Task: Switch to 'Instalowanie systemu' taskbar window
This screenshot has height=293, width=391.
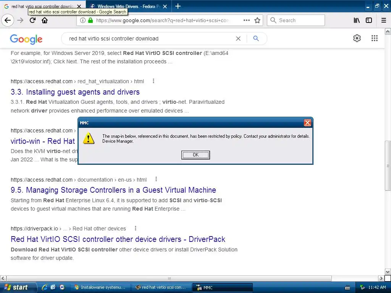Action: pos(101,287)
